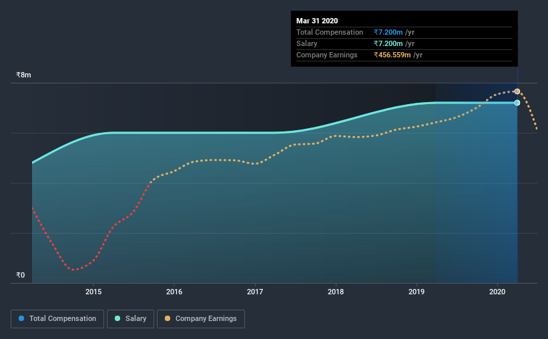Click the Salary row label in tooltip

coord(307,43)
